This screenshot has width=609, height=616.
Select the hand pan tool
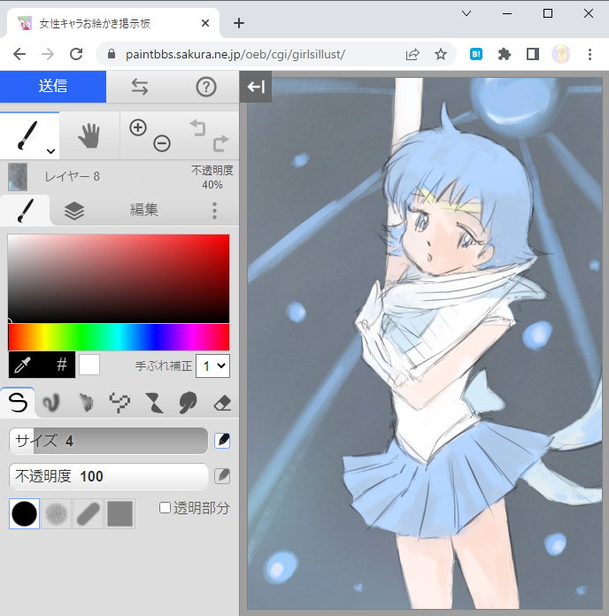click(89, 135)
